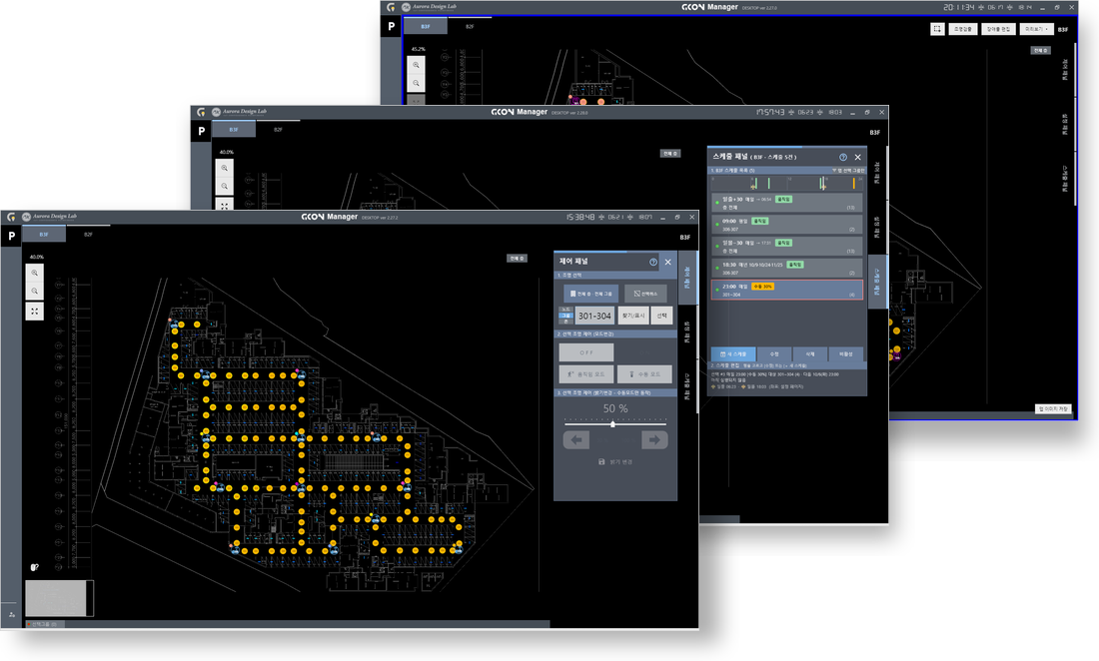Toggle the manual mode button with the lamp icon
The image size is (1099, 661).
644,373
